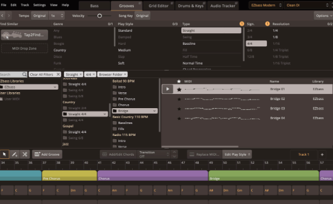Set Tempo to Original
333x204 pixels.
pyautogui.click(x=39, y=16)
